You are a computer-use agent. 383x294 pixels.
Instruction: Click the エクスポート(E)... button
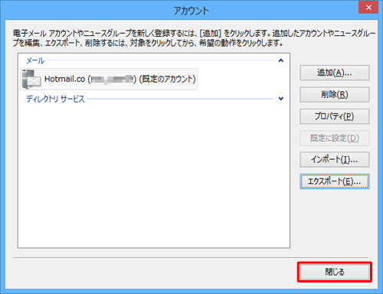(335, 181)
